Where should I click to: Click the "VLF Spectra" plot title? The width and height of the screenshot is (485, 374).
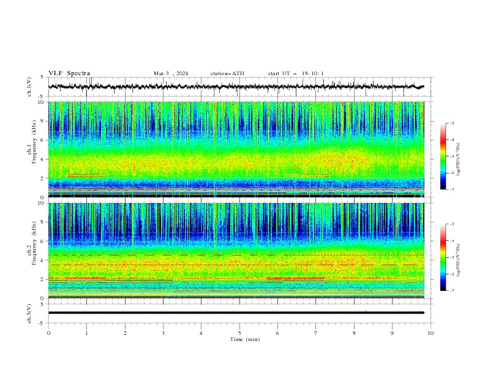click(x=69, y=73)
